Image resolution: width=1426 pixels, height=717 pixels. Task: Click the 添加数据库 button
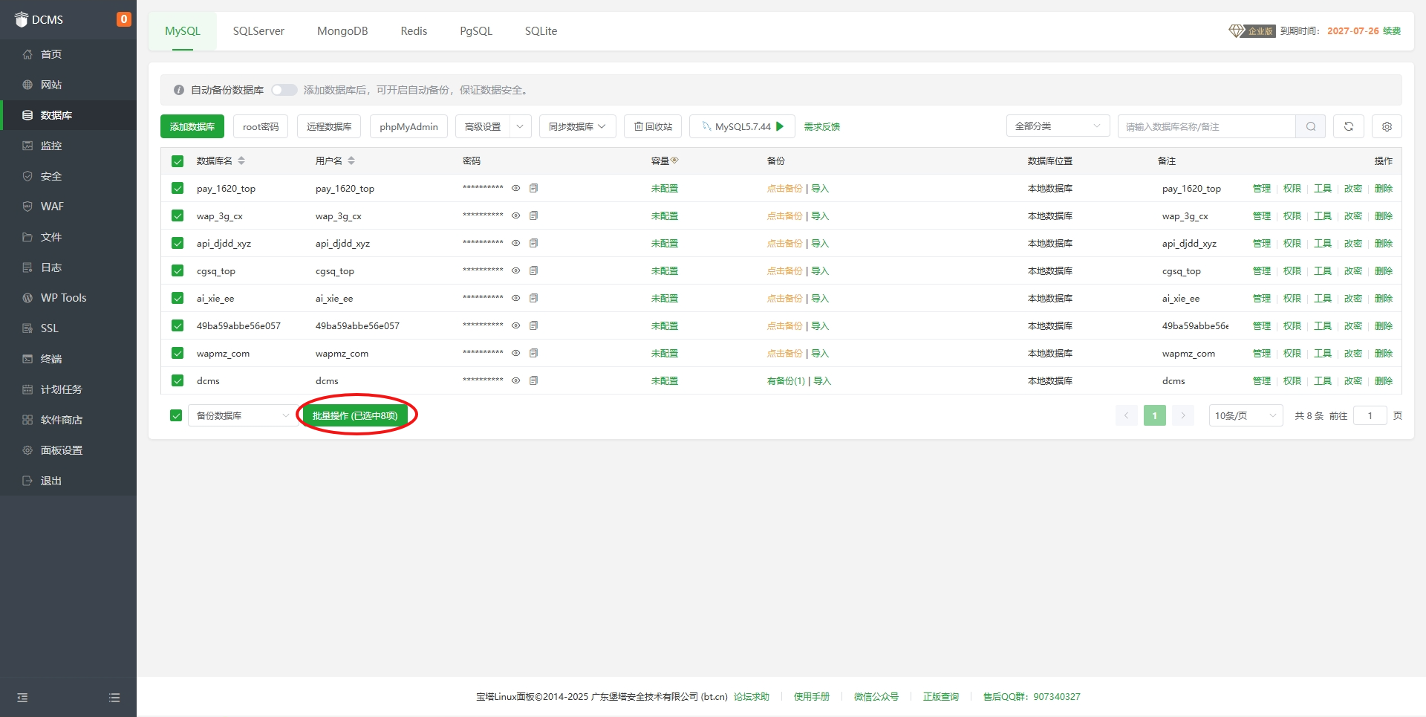click(192, 126)
